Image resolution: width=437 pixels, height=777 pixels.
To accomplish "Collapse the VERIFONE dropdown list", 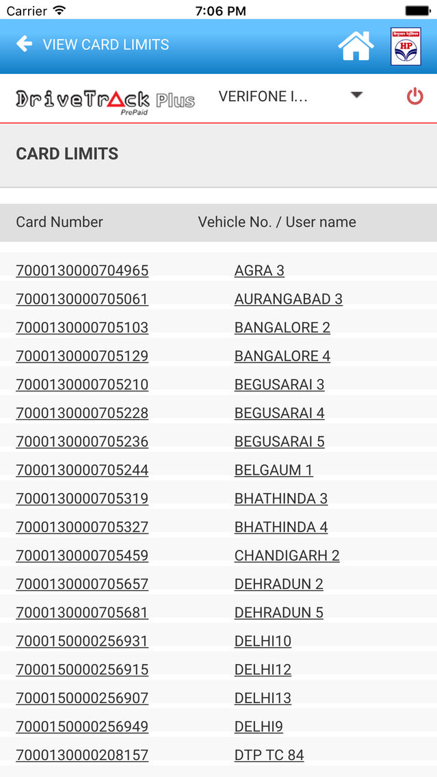I will [357, 96].
